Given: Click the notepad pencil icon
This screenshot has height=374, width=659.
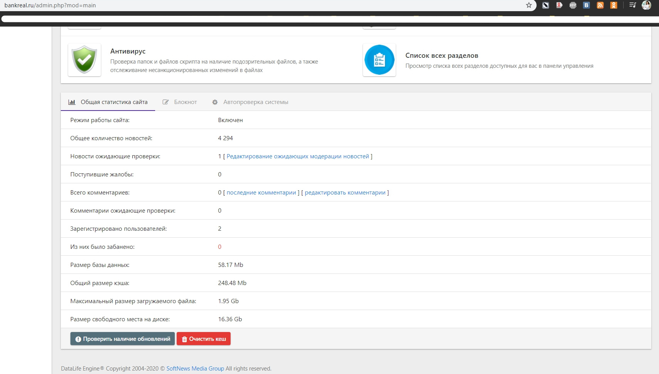Looking at the screenshot, I should tap(166, 102).
